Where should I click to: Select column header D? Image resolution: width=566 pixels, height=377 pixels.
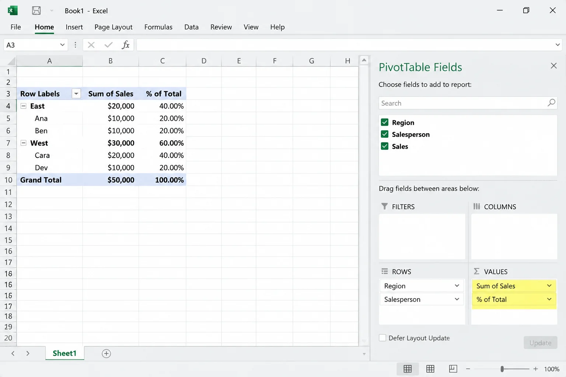coord(204,61)
